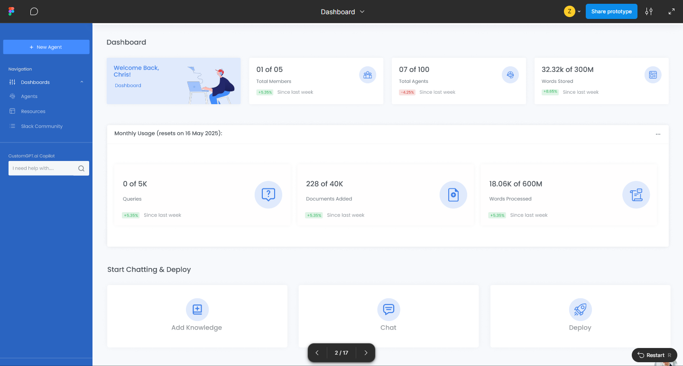Image resolution: width=683 pixels, height=366 pixels.
Task: Enter fullscreen with the expand arrows icon
Action: coord(672,11)
